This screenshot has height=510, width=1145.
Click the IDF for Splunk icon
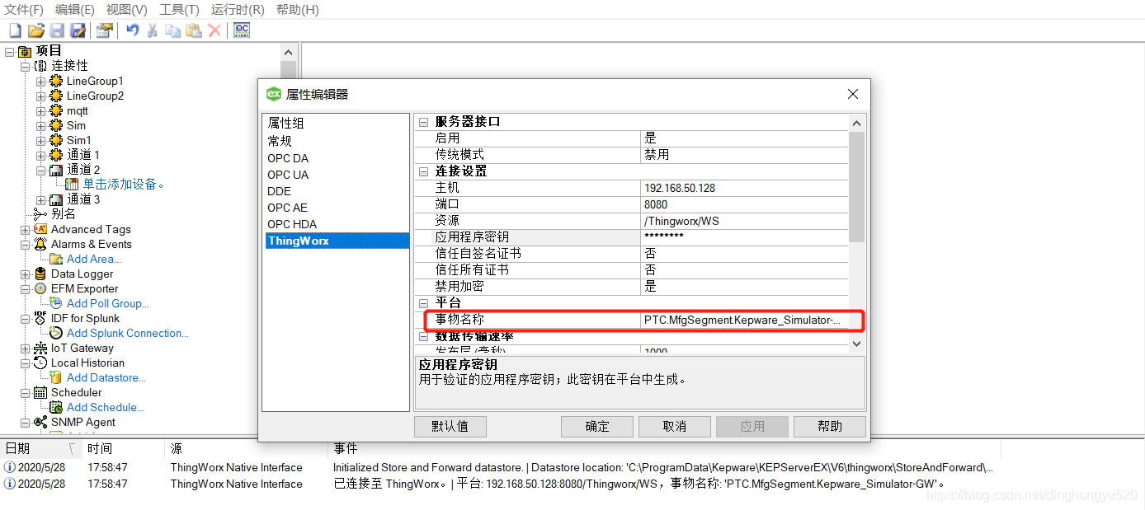[x=40, y=318]
